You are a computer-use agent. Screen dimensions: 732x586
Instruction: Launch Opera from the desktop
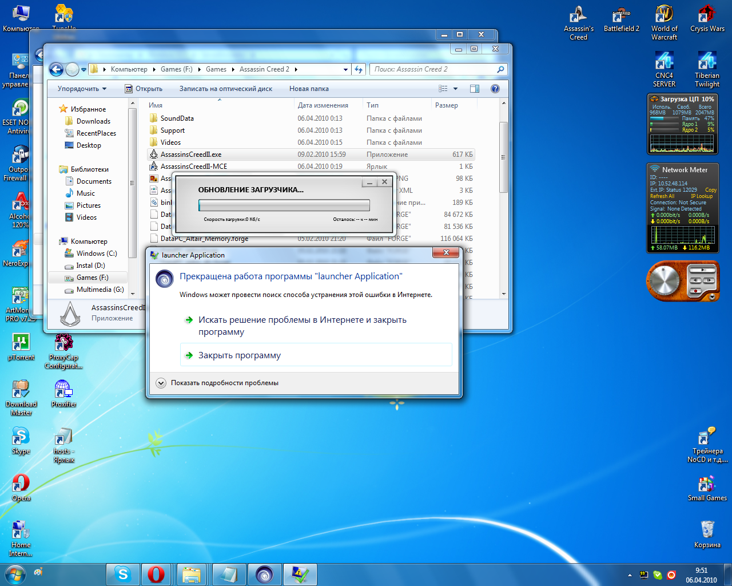21,487
